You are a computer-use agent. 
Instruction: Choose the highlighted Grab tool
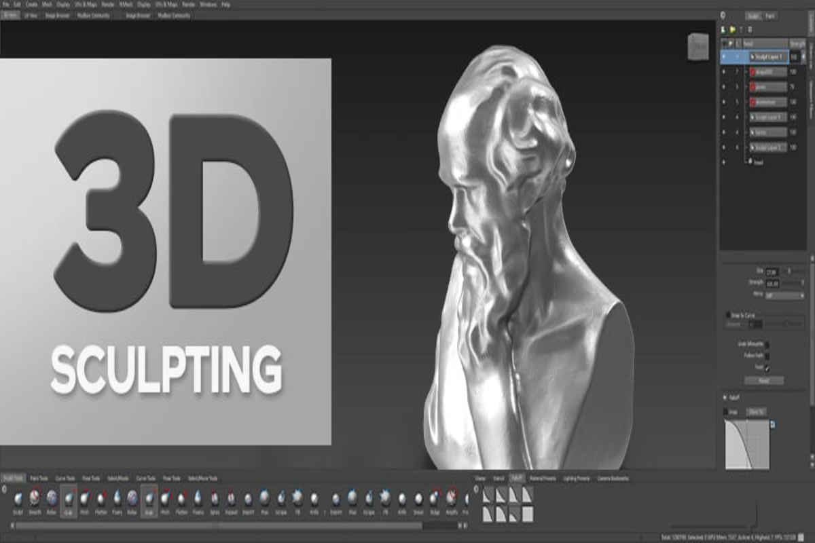[x=68, y=500]
